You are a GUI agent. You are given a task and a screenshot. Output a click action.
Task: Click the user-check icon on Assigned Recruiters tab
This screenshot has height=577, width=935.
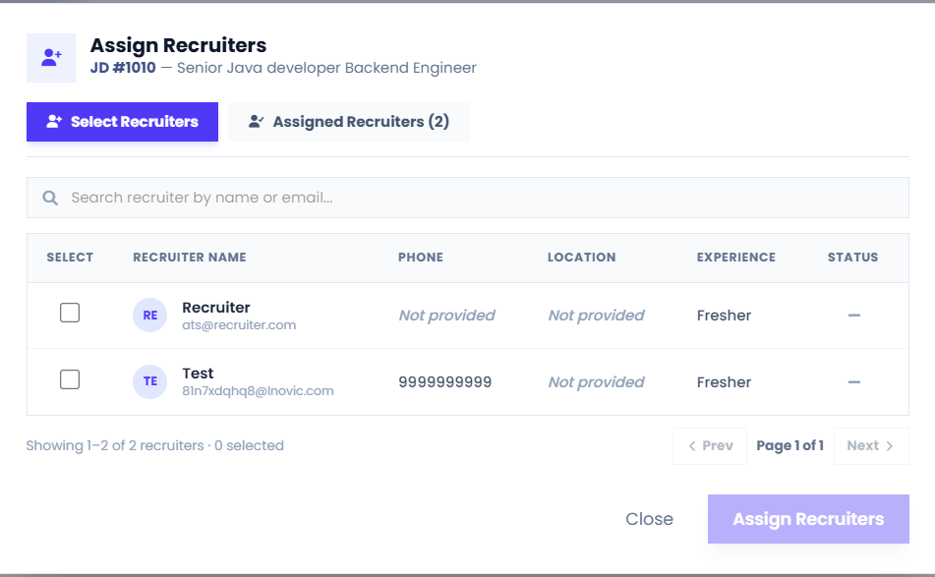point(257,122)
